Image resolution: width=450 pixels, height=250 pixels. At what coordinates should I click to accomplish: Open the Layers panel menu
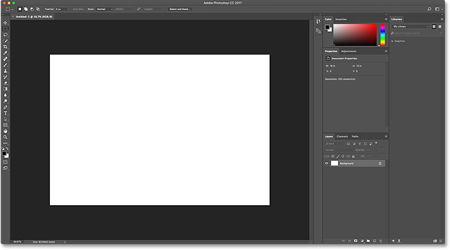pos(386,137)
